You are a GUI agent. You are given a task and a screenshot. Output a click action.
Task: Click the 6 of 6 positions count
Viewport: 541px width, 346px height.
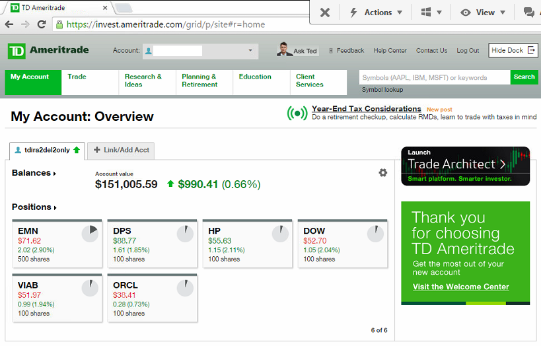379,330
